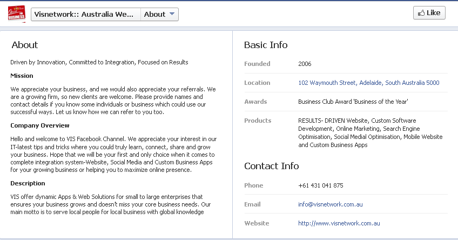Image resolution: width=458 pixels, height=240 pixels.
Task: Click the About heading
Action: (x=24, y=45)
